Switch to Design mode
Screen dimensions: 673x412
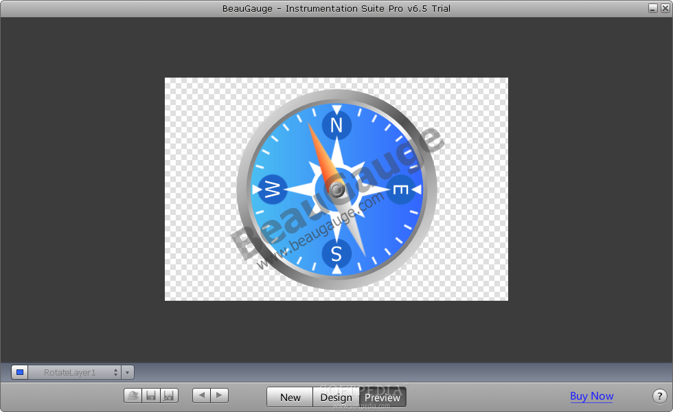coord(336,397)
